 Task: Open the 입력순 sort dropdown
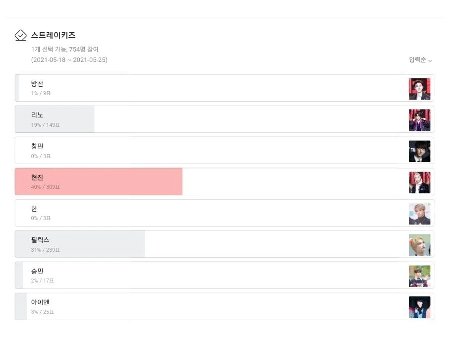(x=420, y=60)
